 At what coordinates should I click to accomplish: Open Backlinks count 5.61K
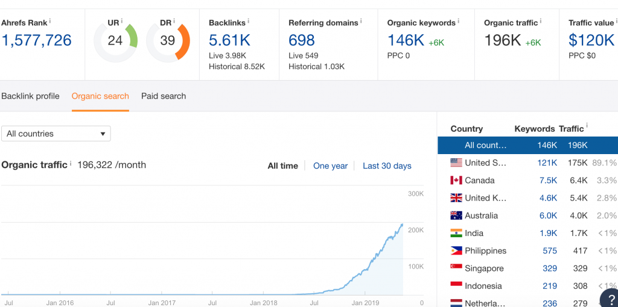[229, 40]
